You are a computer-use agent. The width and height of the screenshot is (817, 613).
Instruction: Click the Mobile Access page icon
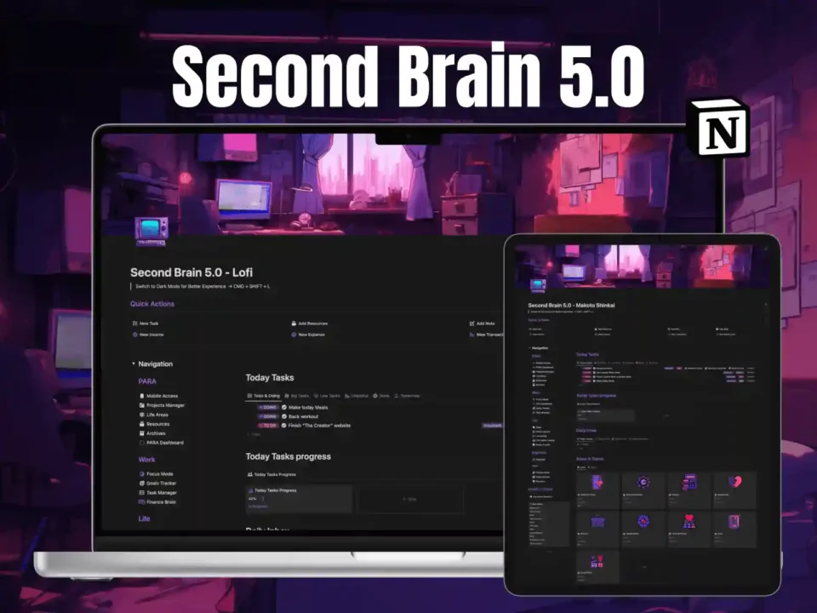point(141,396)
